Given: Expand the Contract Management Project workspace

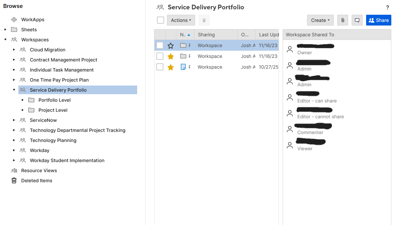Looking at the screenshot, I should pyautogui.click(x=14, y=60).
